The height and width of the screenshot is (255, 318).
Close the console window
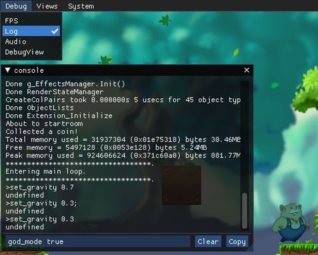click(247, 70)
